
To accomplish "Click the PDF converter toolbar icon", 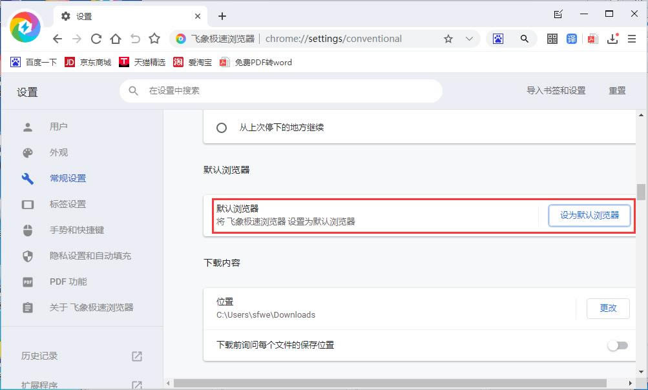I will pyautogui.click(x=592, y=39).
